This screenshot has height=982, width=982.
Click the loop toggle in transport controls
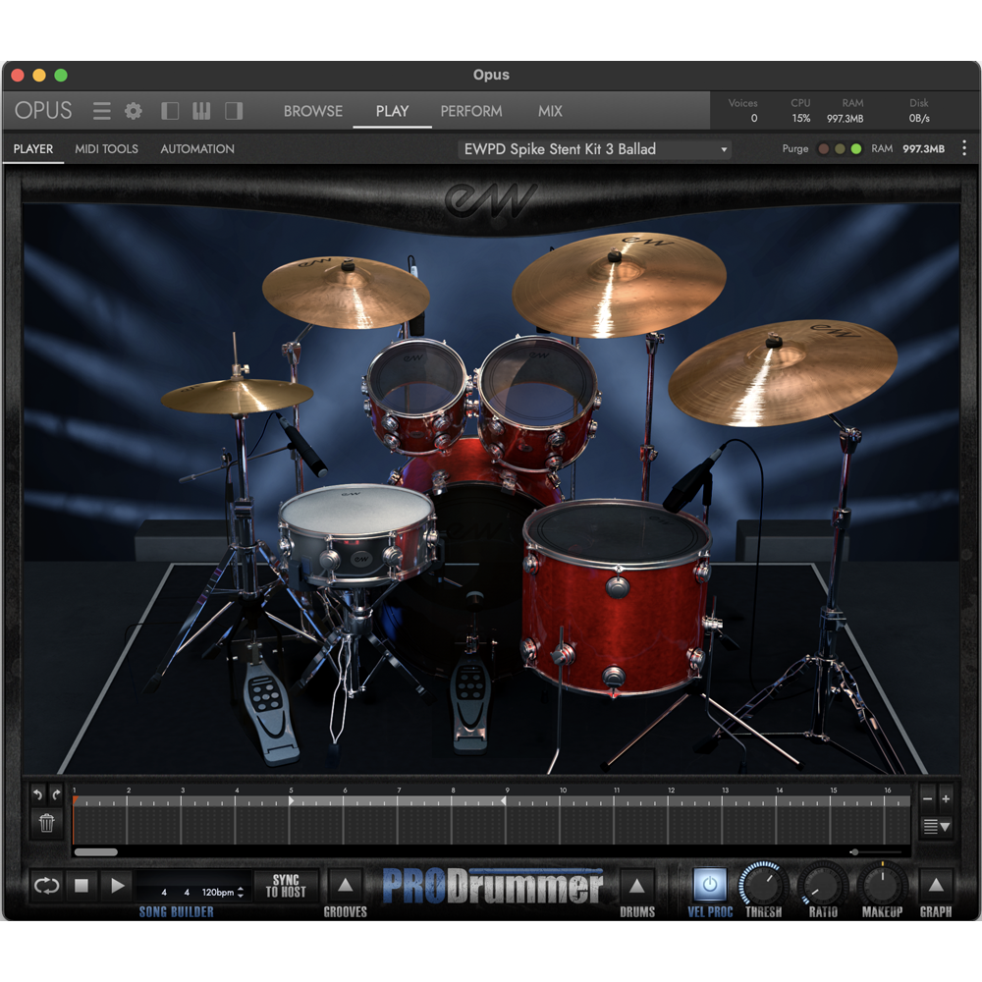pos(46,886)
